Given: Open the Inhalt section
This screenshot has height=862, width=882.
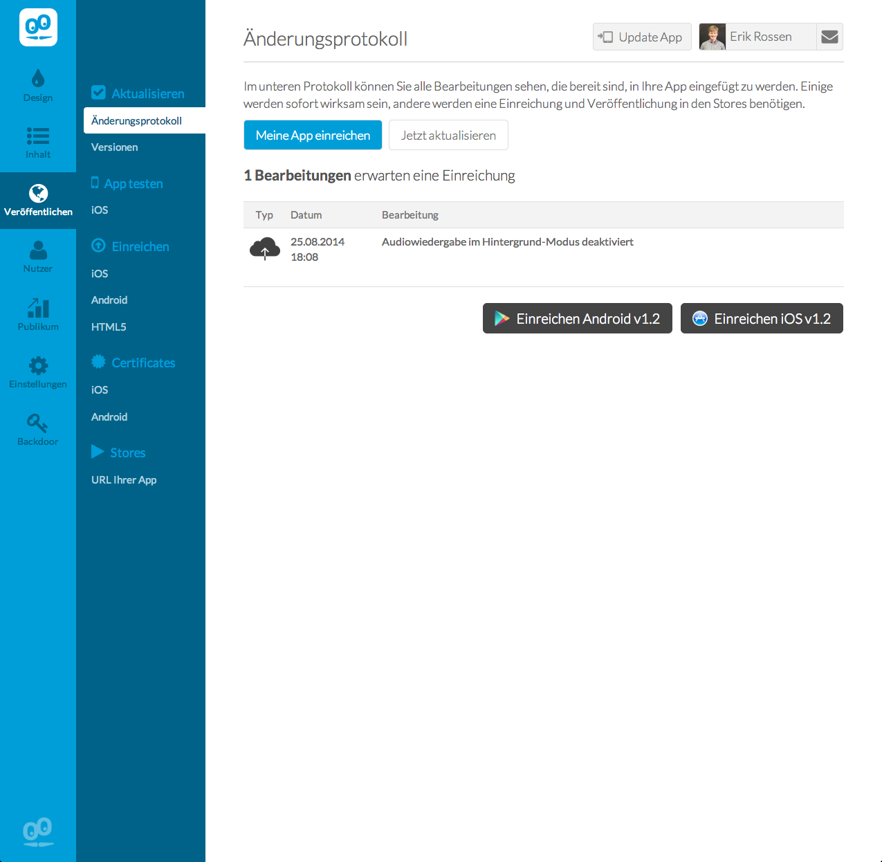Looking at the screenshot, I should [x=38, y=143].
